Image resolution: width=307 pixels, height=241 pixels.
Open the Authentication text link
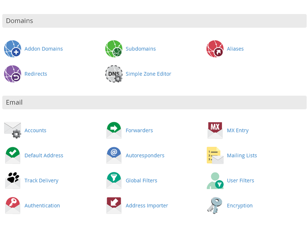tap(42, 205)
